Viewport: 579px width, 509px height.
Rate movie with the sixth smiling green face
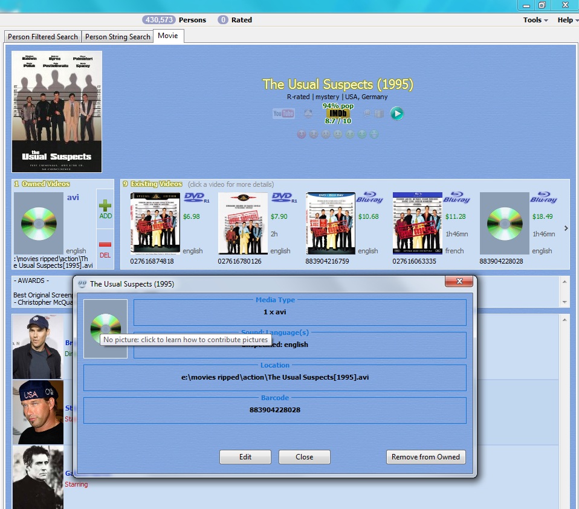[362, 134]
